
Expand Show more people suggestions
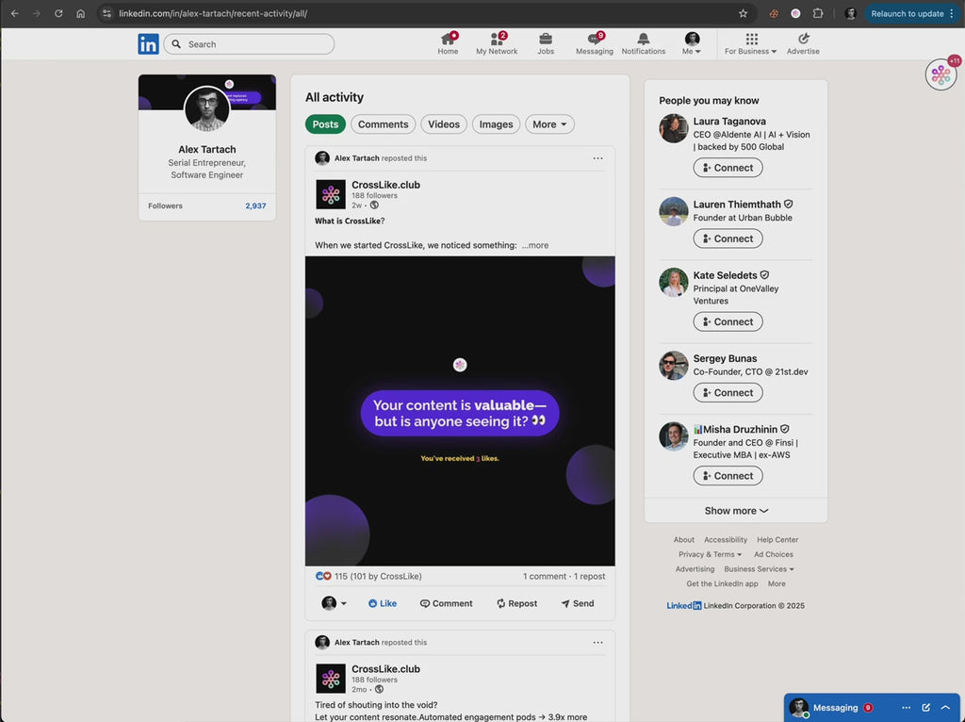point(736,511)
